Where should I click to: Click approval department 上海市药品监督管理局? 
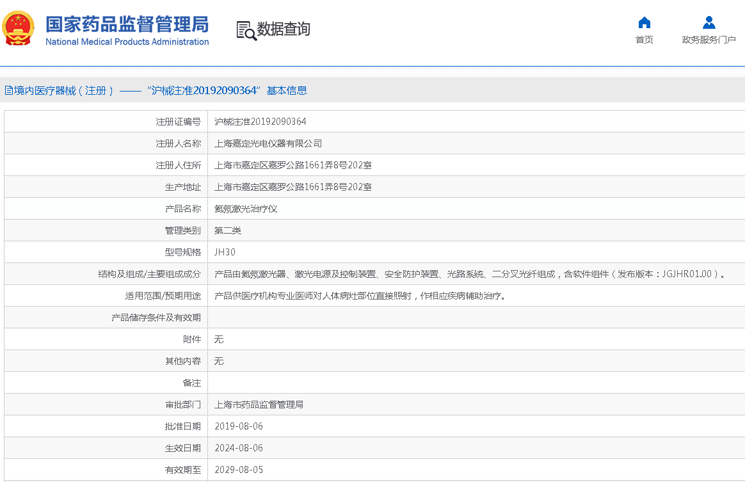(259, 405)
